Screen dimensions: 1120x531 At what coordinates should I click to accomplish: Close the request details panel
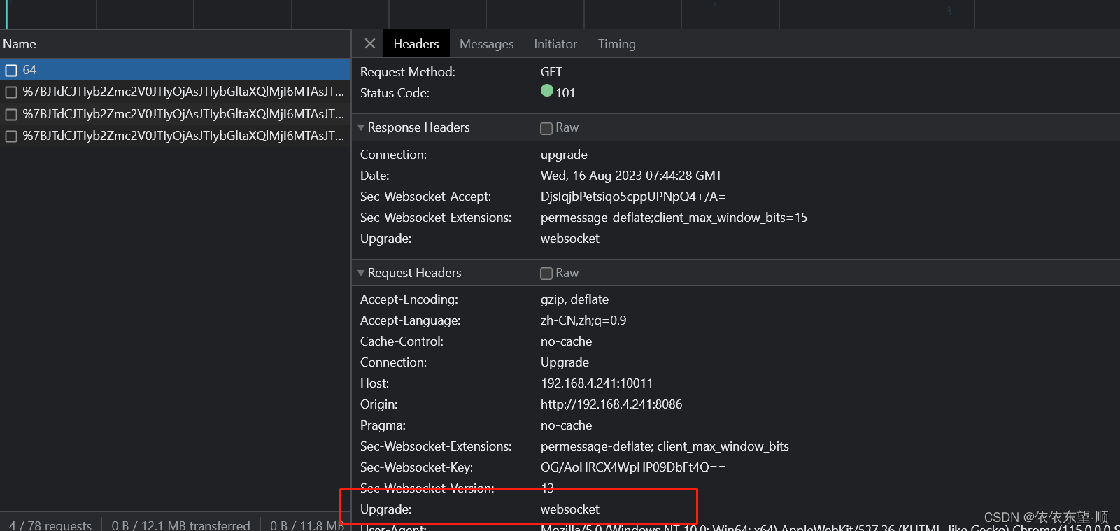tap(370, 43)
